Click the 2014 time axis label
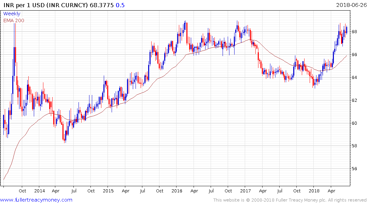The width and height of the screenshot is (367, 205). [40, 191]
